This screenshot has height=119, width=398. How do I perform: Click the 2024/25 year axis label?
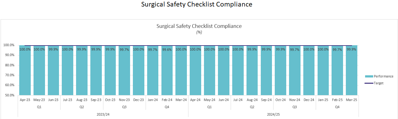point(274,114)
